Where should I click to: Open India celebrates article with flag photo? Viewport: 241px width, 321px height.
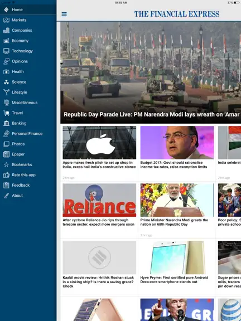coord(229,143)
